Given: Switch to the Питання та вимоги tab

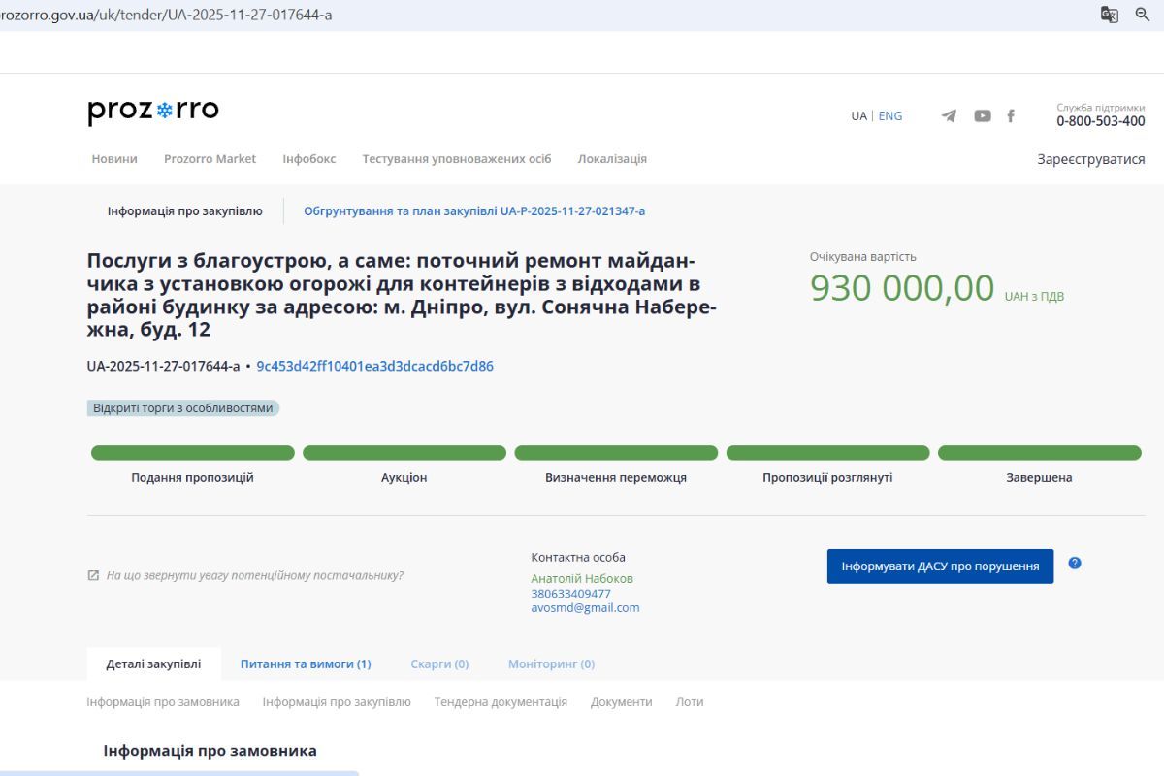Looking at the screenshot, I should pyautogui.click(x=305, y=663).
